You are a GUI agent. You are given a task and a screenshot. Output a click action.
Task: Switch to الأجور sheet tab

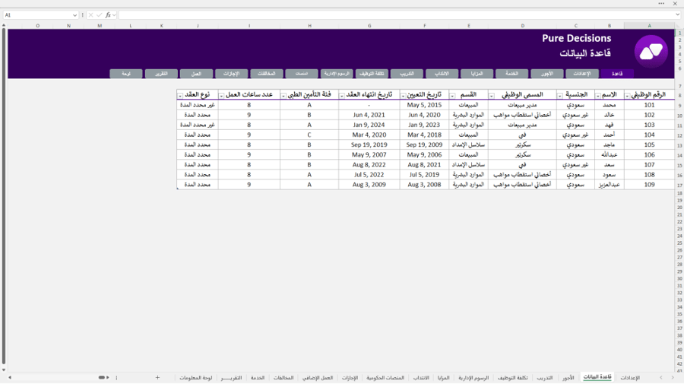click(x=568, y=378)
